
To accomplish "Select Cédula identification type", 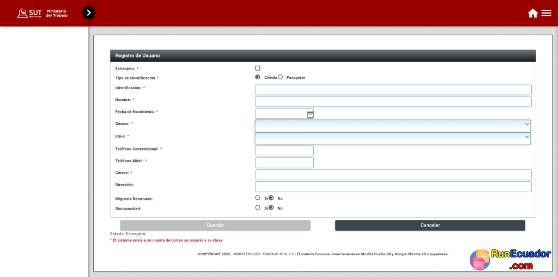I will pos(258,77).
